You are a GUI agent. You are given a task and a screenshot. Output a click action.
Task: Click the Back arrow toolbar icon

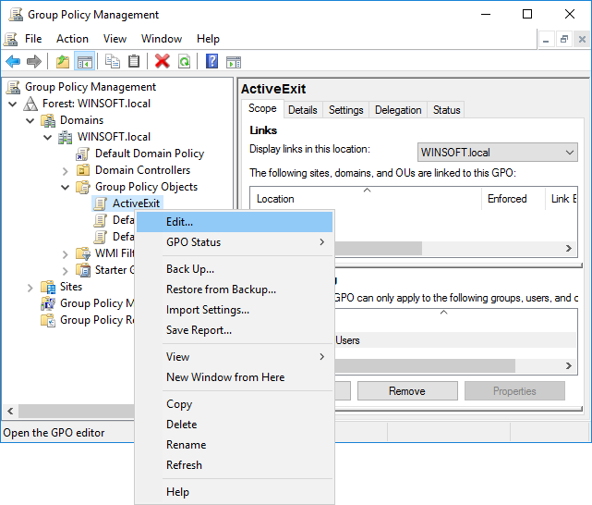click(13, 61)
